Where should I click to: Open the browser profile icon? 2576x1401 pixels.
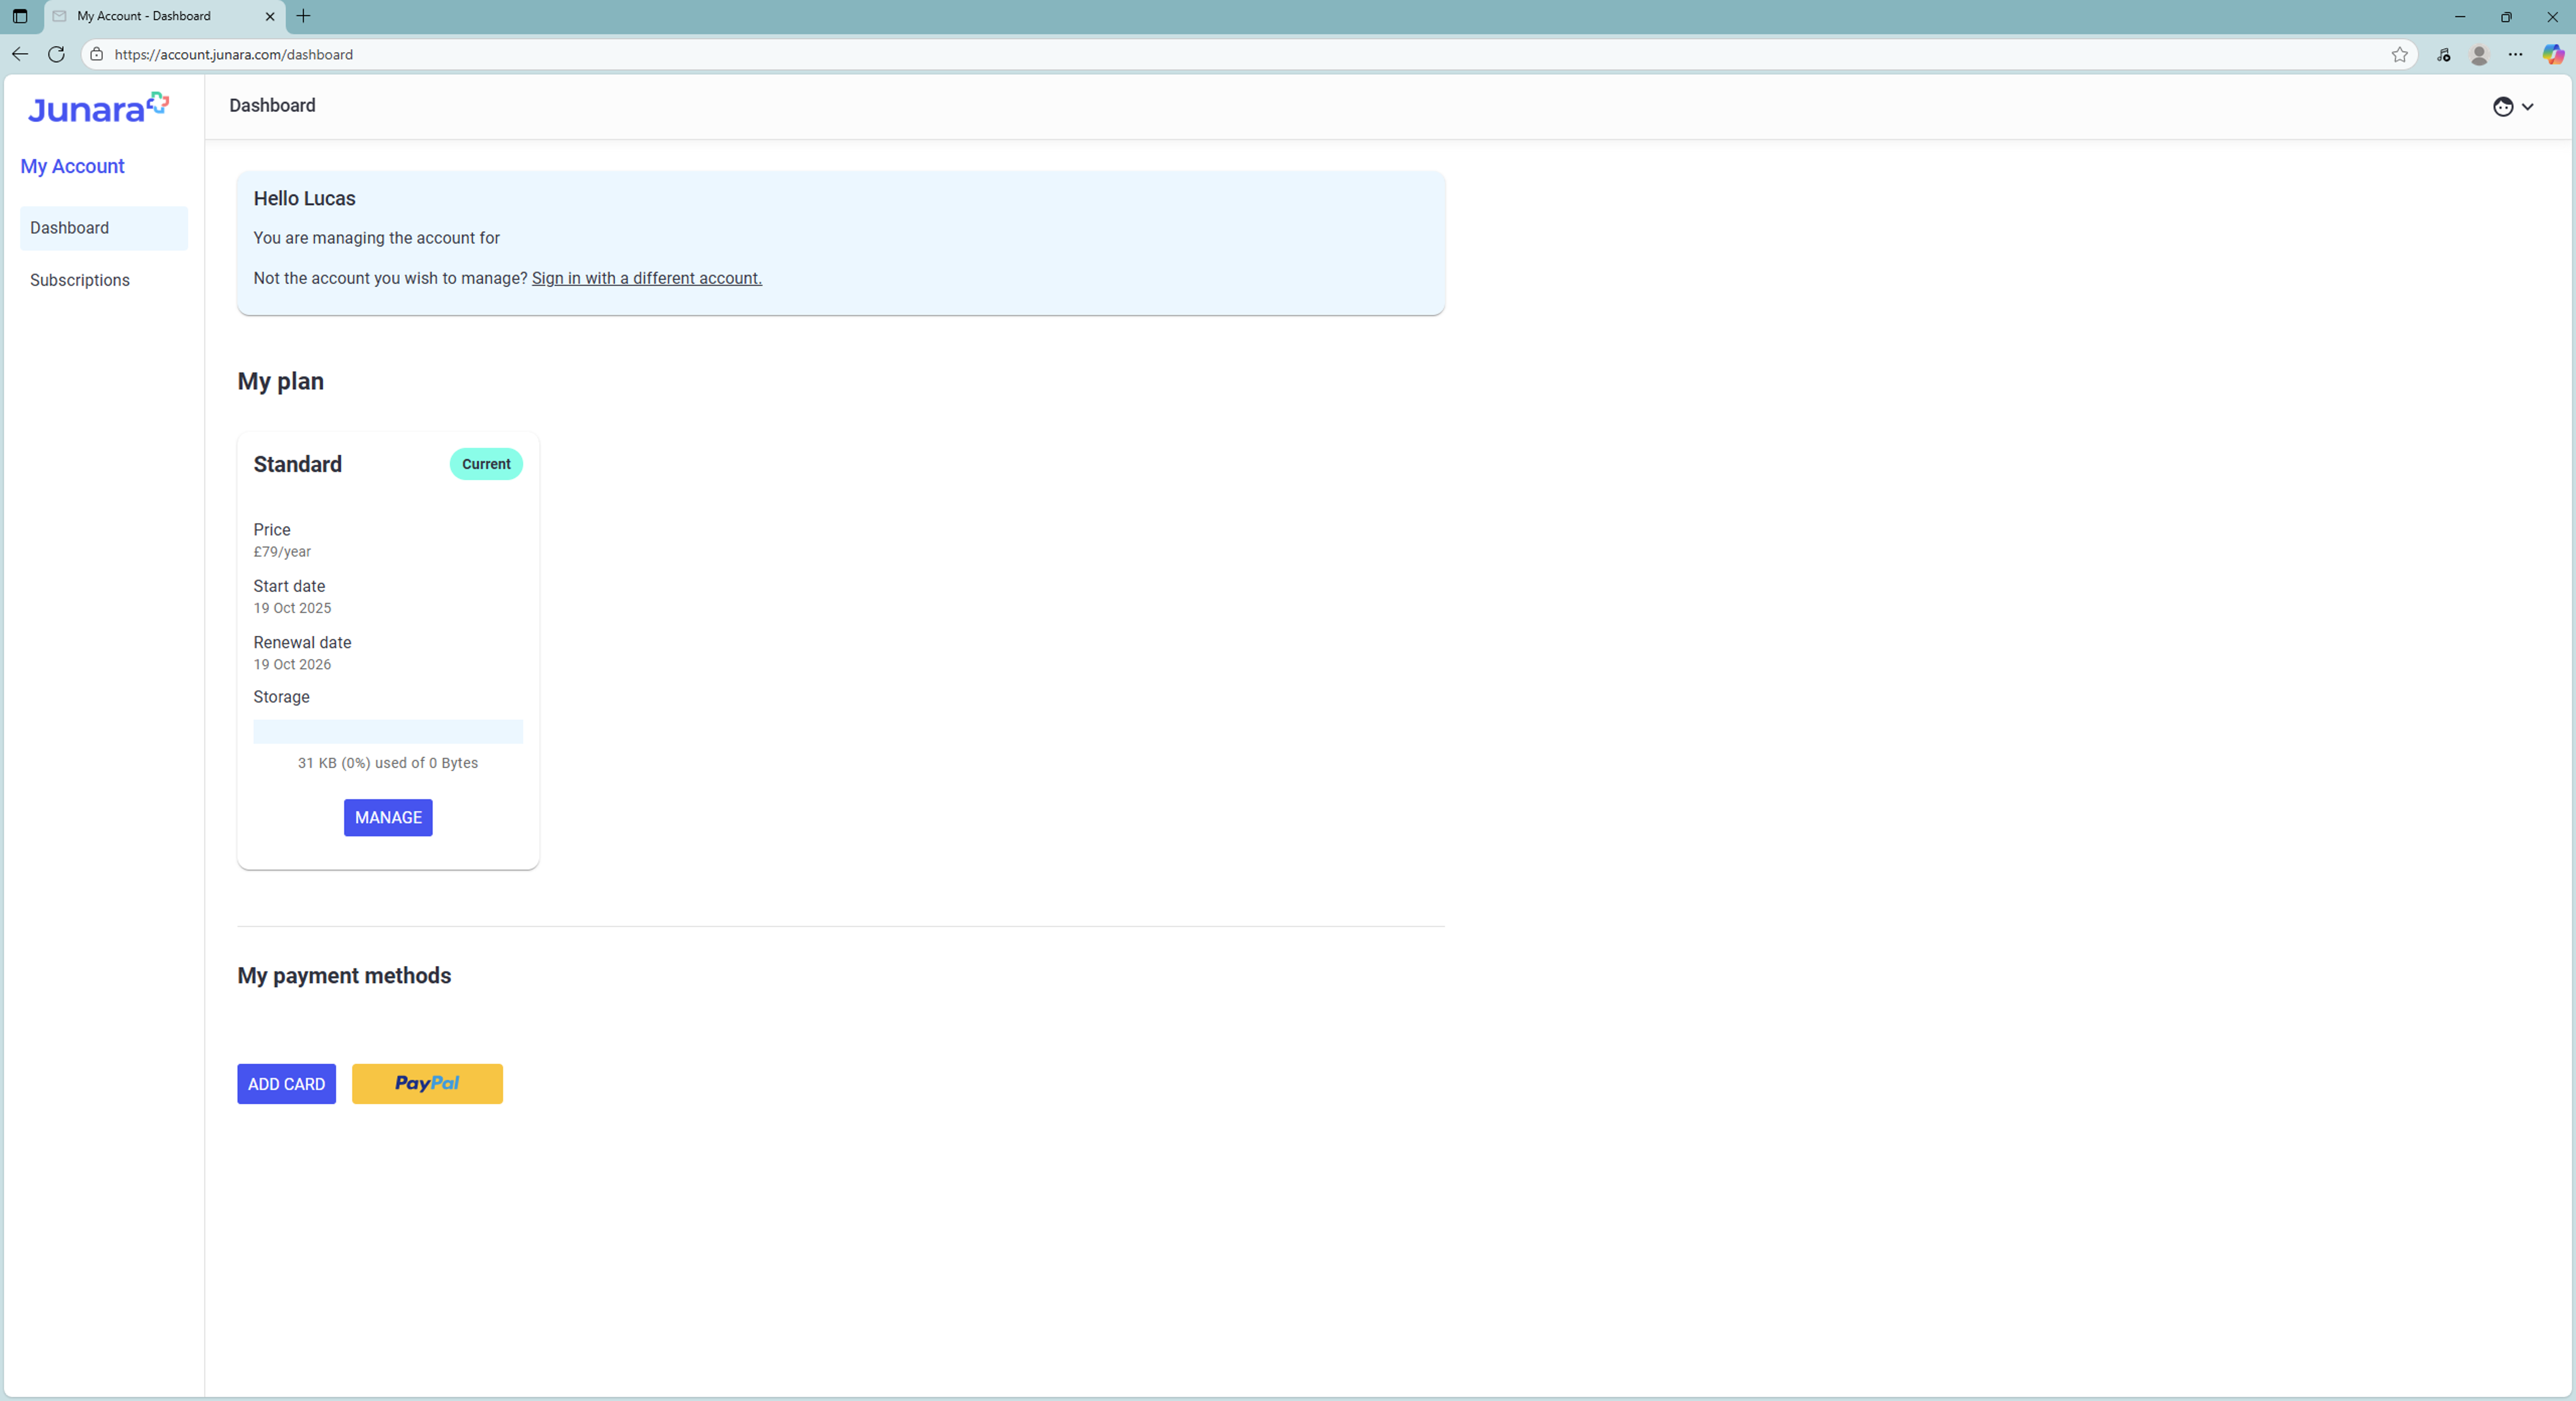tap(2479, 55)
